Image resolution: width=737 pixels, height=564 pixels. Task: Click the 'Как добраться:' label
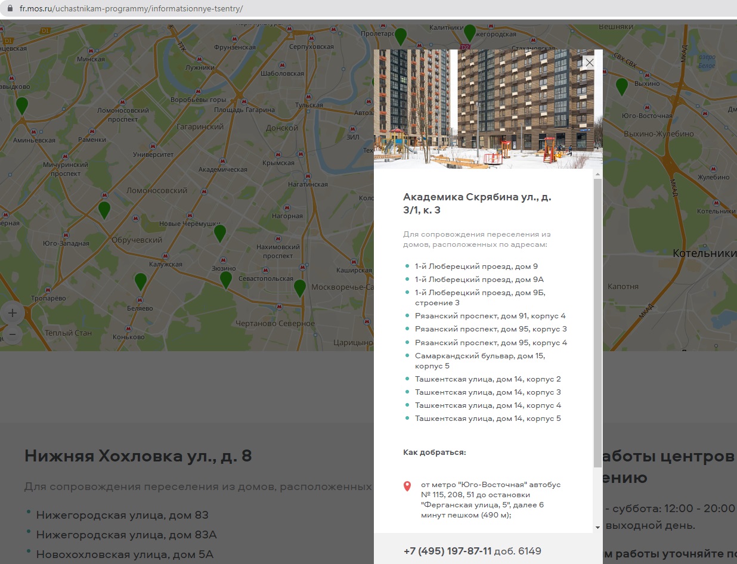(434, 453)
